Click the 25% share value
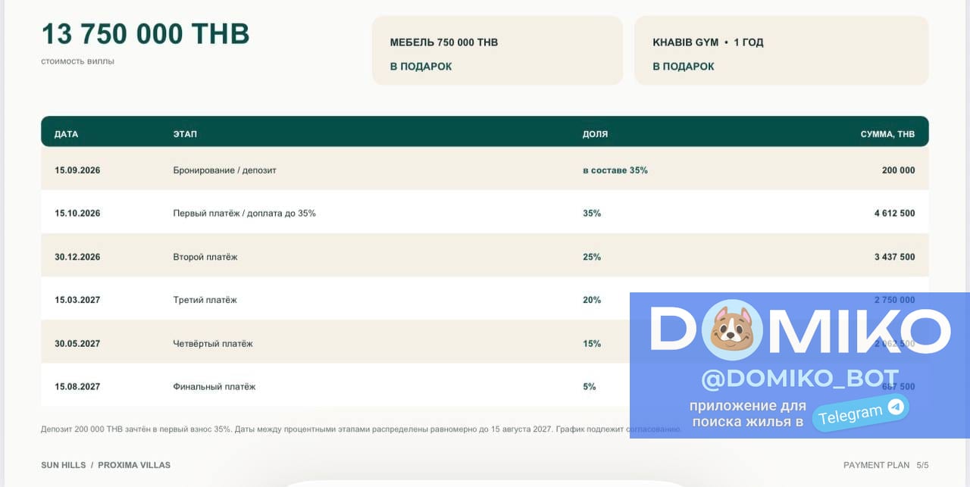 (x=592, y=257)
